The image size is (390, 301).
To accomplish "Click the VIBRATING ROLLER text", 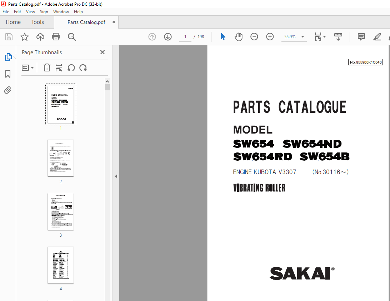I will point(259,188).
